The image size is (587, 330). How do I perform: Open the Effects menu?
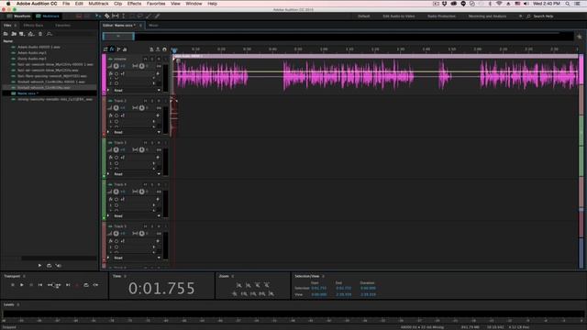pos(134,4)
